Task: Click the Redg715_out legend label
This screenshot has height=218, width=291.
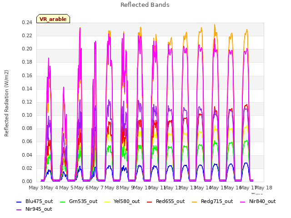Action: pos(217,201)
